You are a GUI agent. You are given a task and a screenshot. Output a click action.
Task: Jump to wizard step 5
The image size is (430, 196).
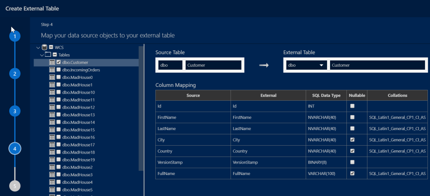(x=15, y=186)
